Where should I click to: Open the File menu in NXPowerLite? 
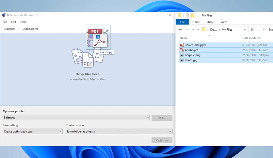5,22
